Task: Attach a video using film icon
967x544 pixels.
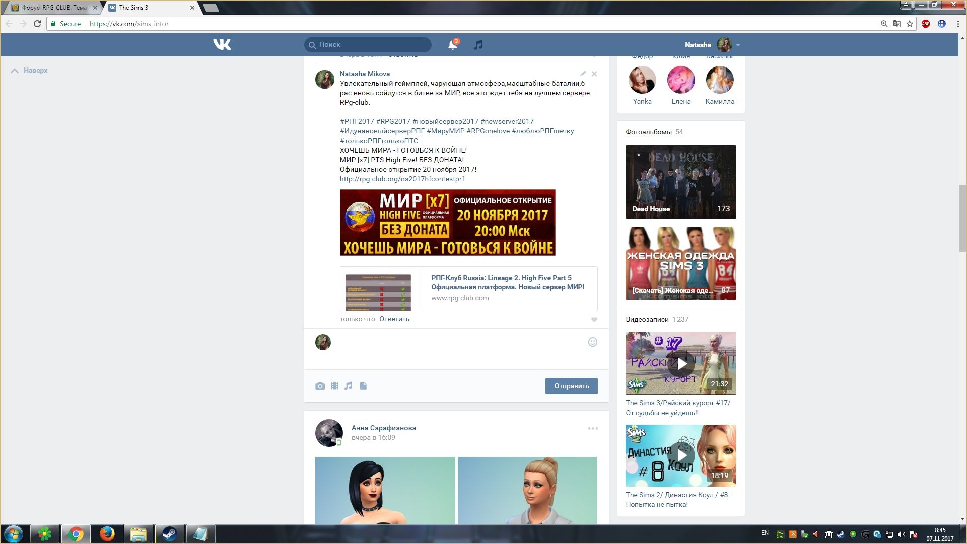Action: click(334, 386)
